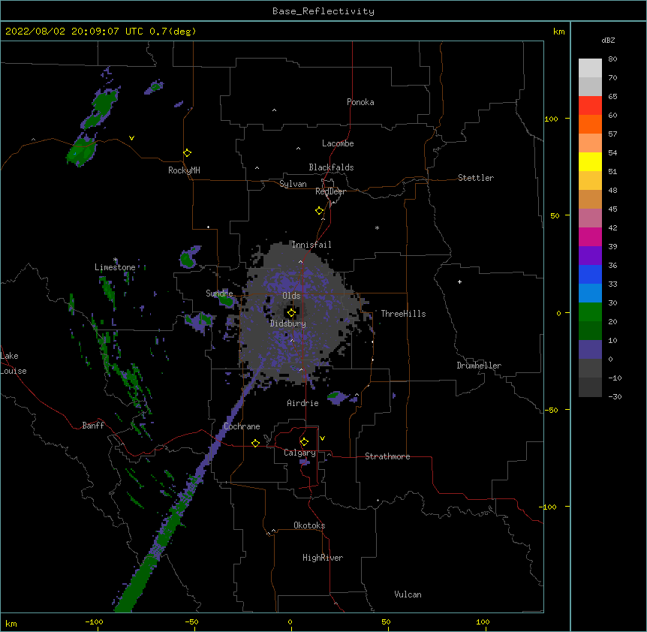This screenshot has width=647, height=632.
Task: Click the 10 dBZ slate blue swatch
Action: (x=590, y=350)
